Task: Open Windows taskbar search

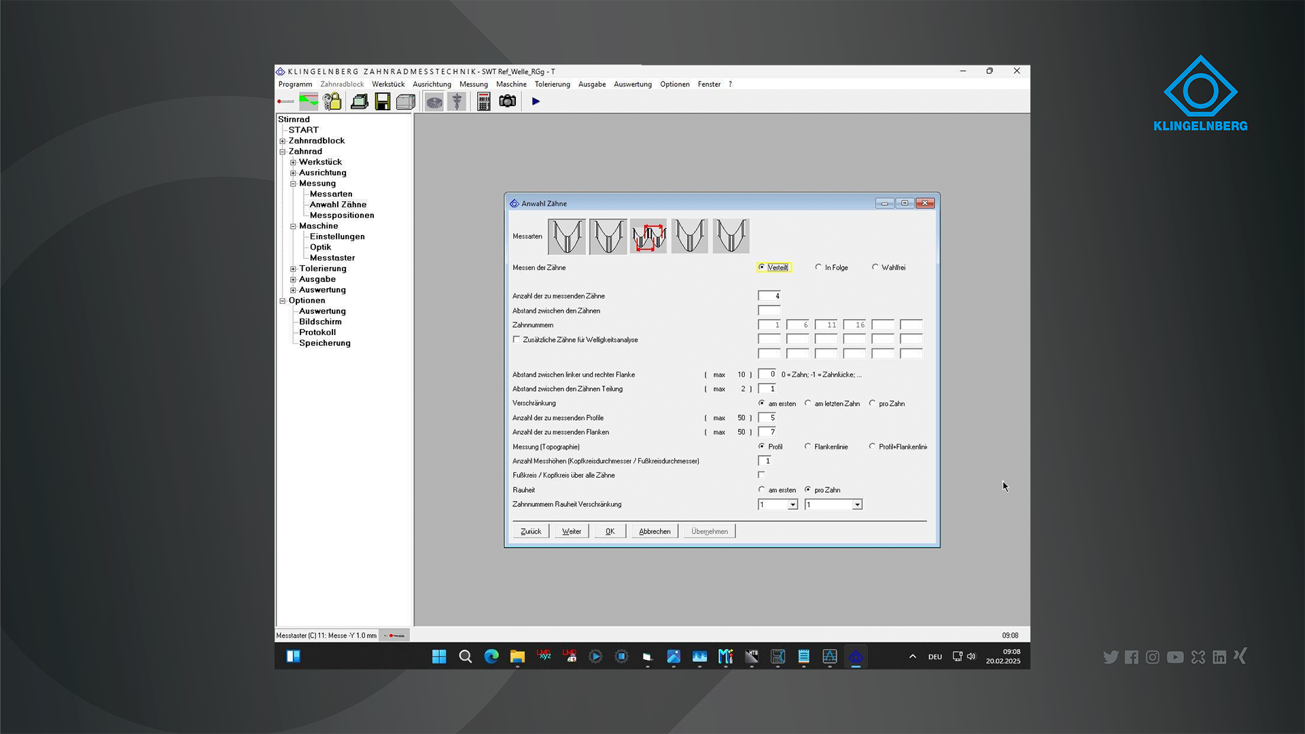Action: tap(466, 657)
